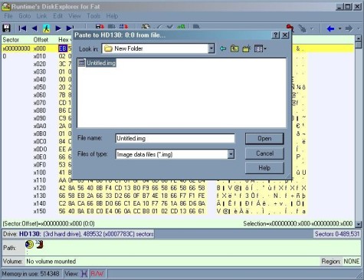Expand the Files of type dropdown
This screenshot has width=364, height=280.
coord(231,154)
